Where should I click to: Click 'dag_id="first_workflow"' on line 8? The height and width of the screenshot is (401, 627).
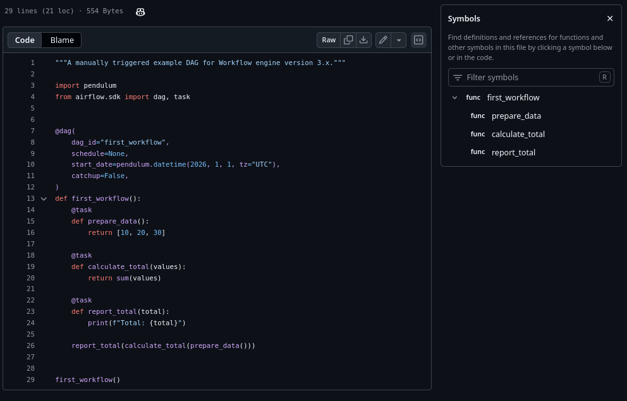[x=118, y=142]
